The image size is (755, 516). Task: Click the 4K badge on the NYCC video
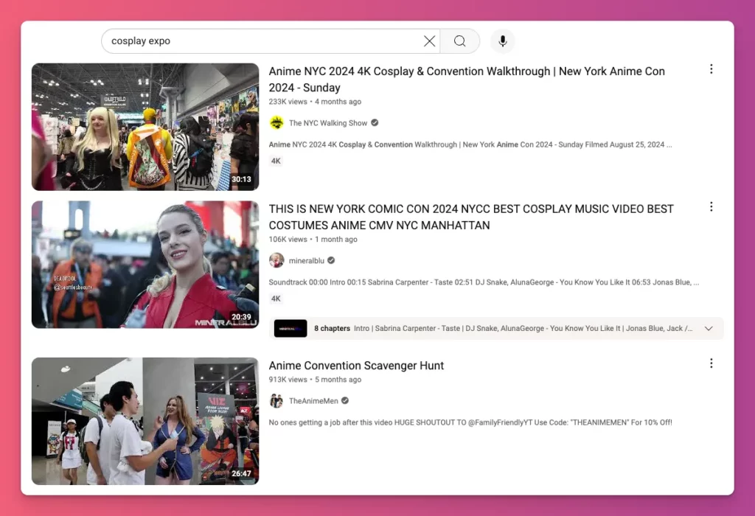click(275, 299)
